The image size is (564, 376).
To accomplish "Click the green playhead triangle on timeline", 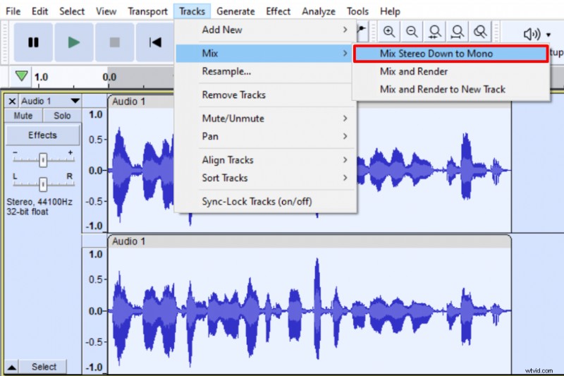I will click(22, 76).
